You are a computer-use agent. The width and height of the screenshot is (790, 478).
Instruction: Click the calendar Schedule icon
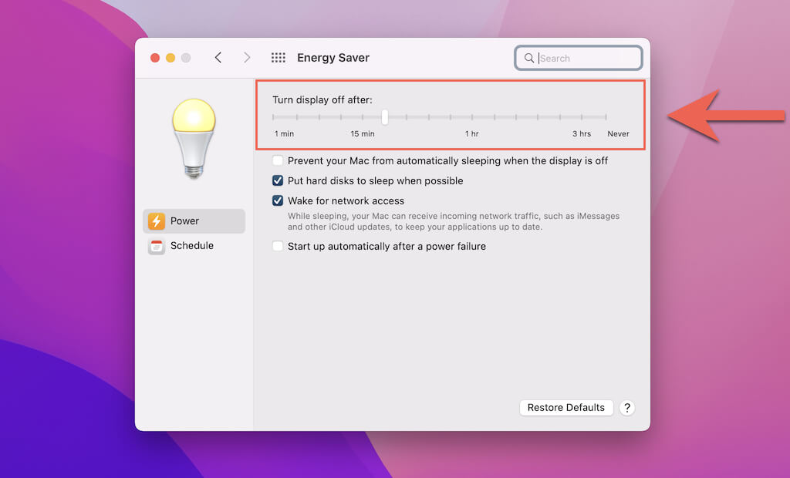(157, 246)
